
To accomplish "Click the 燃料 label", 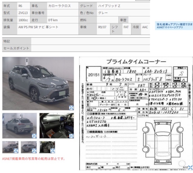I will click(x=83, y=20).
